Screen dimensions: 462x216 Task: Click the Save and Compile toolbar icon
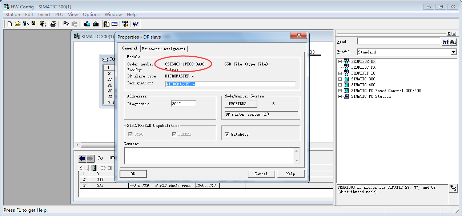pyautogui.click(x=43, y=24)
